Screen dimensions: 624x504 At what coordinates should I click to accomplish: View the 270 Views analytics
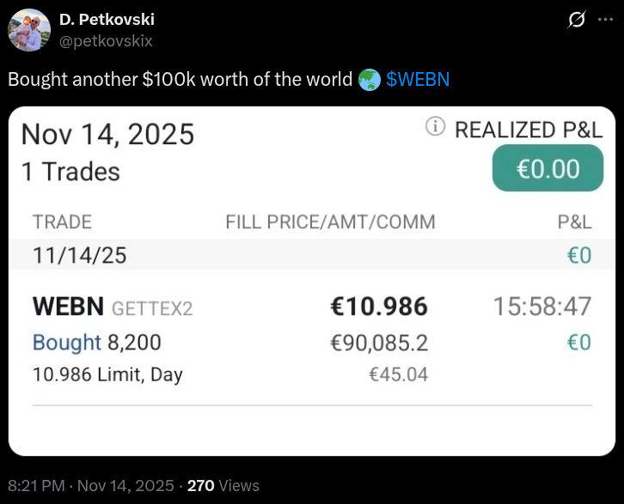(x=223, y=485)
